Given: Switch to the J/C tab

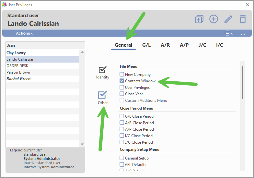Looking at the screenshot, I should point(202,45).
